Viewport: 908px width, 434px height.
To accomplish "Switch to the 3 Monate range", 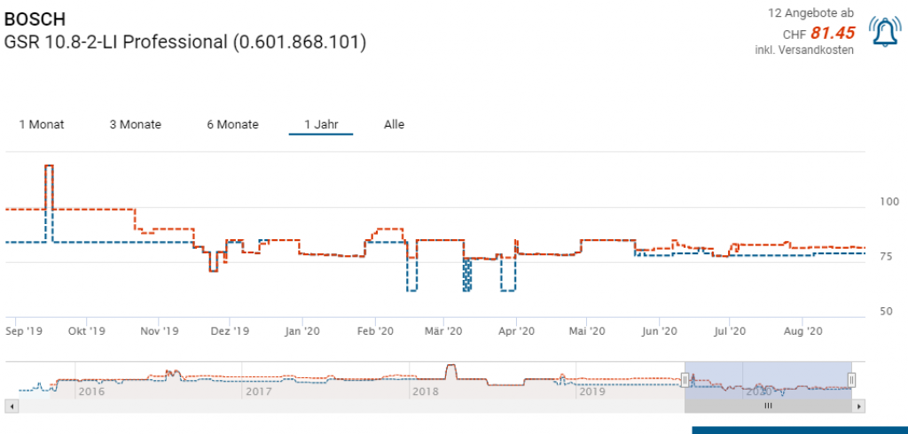I will 135,125.
